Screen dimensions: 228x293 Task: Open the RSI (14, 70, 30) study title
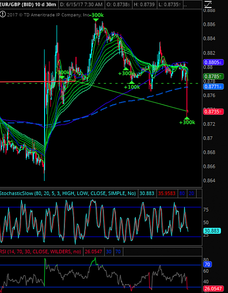coord(41,252)
